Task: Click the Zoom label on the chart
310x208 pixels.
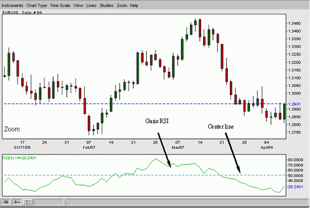Action: 12,129
